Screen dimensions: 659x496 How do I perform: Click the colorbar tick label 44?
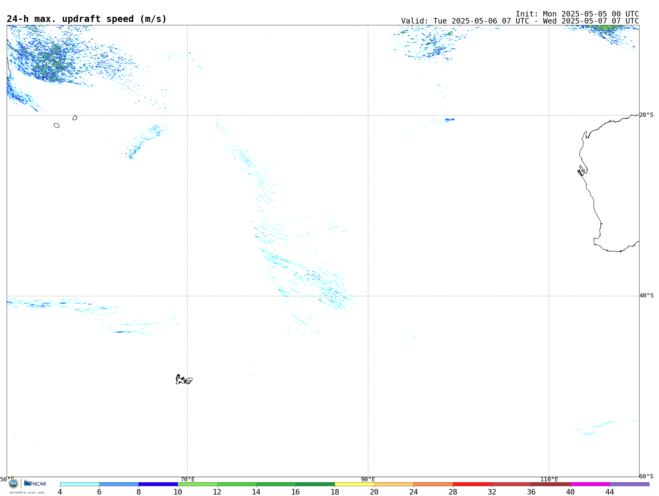tap(610, 492)
